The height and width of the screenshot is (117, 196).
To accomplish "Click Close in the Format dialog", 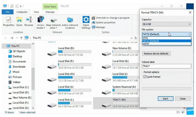I will (x=183, y=99).
